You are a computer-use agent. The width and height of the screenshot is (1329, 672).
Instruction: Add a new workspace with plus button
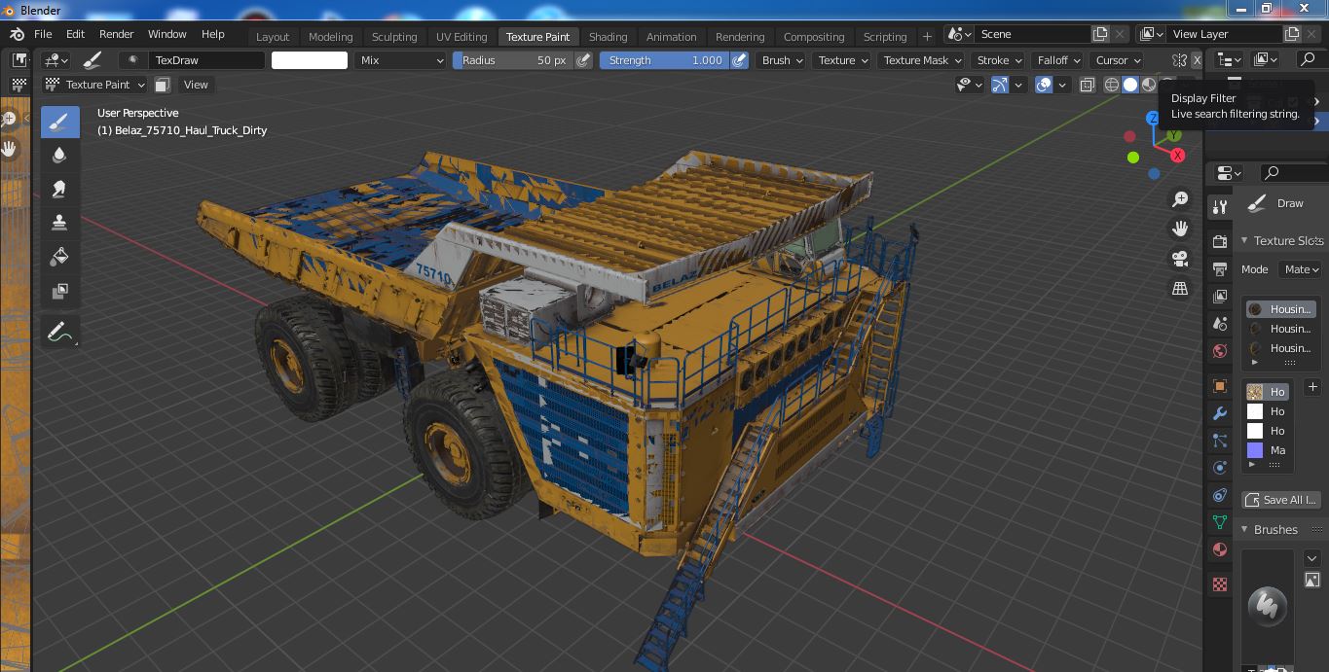coord(927,37)
